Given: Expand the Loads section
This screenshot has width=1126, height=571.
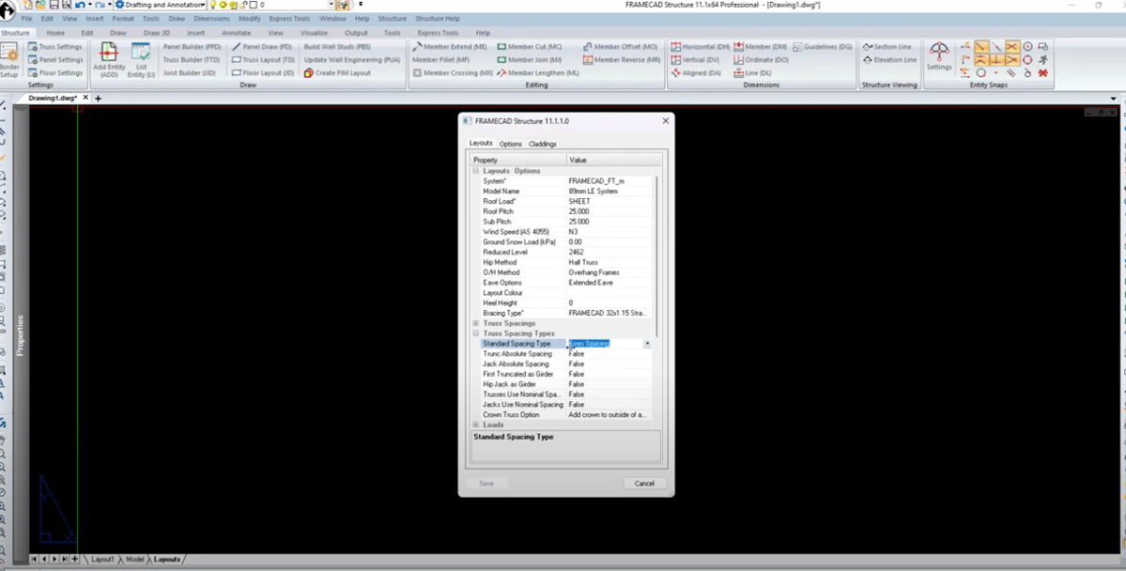Looking at the screenshot, I should [x=475, y=424].
